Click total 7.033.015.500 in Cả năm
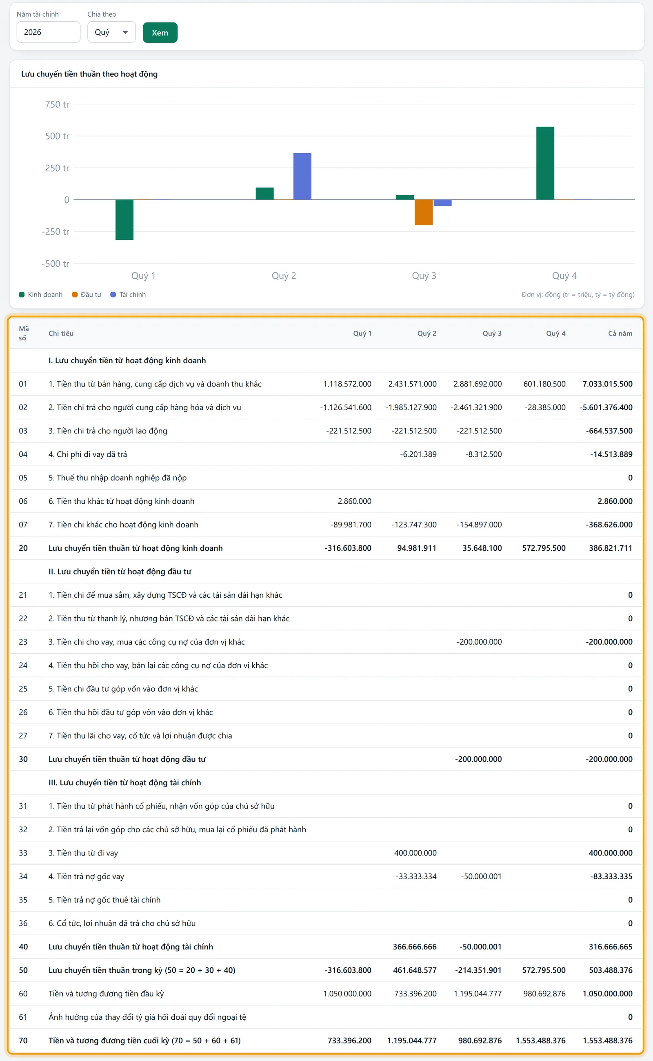 pos(607,384)
